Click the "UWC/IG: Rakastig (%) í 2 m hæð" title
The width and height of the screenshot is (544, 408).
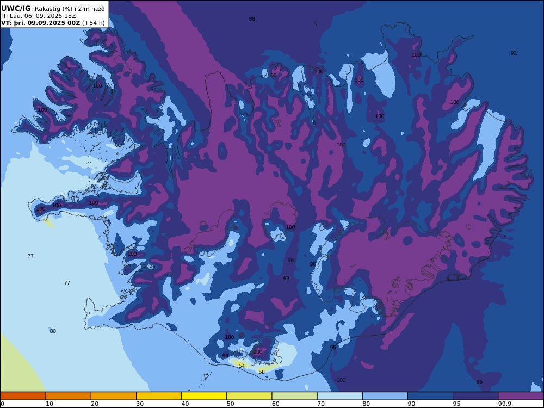coord(53,9)
